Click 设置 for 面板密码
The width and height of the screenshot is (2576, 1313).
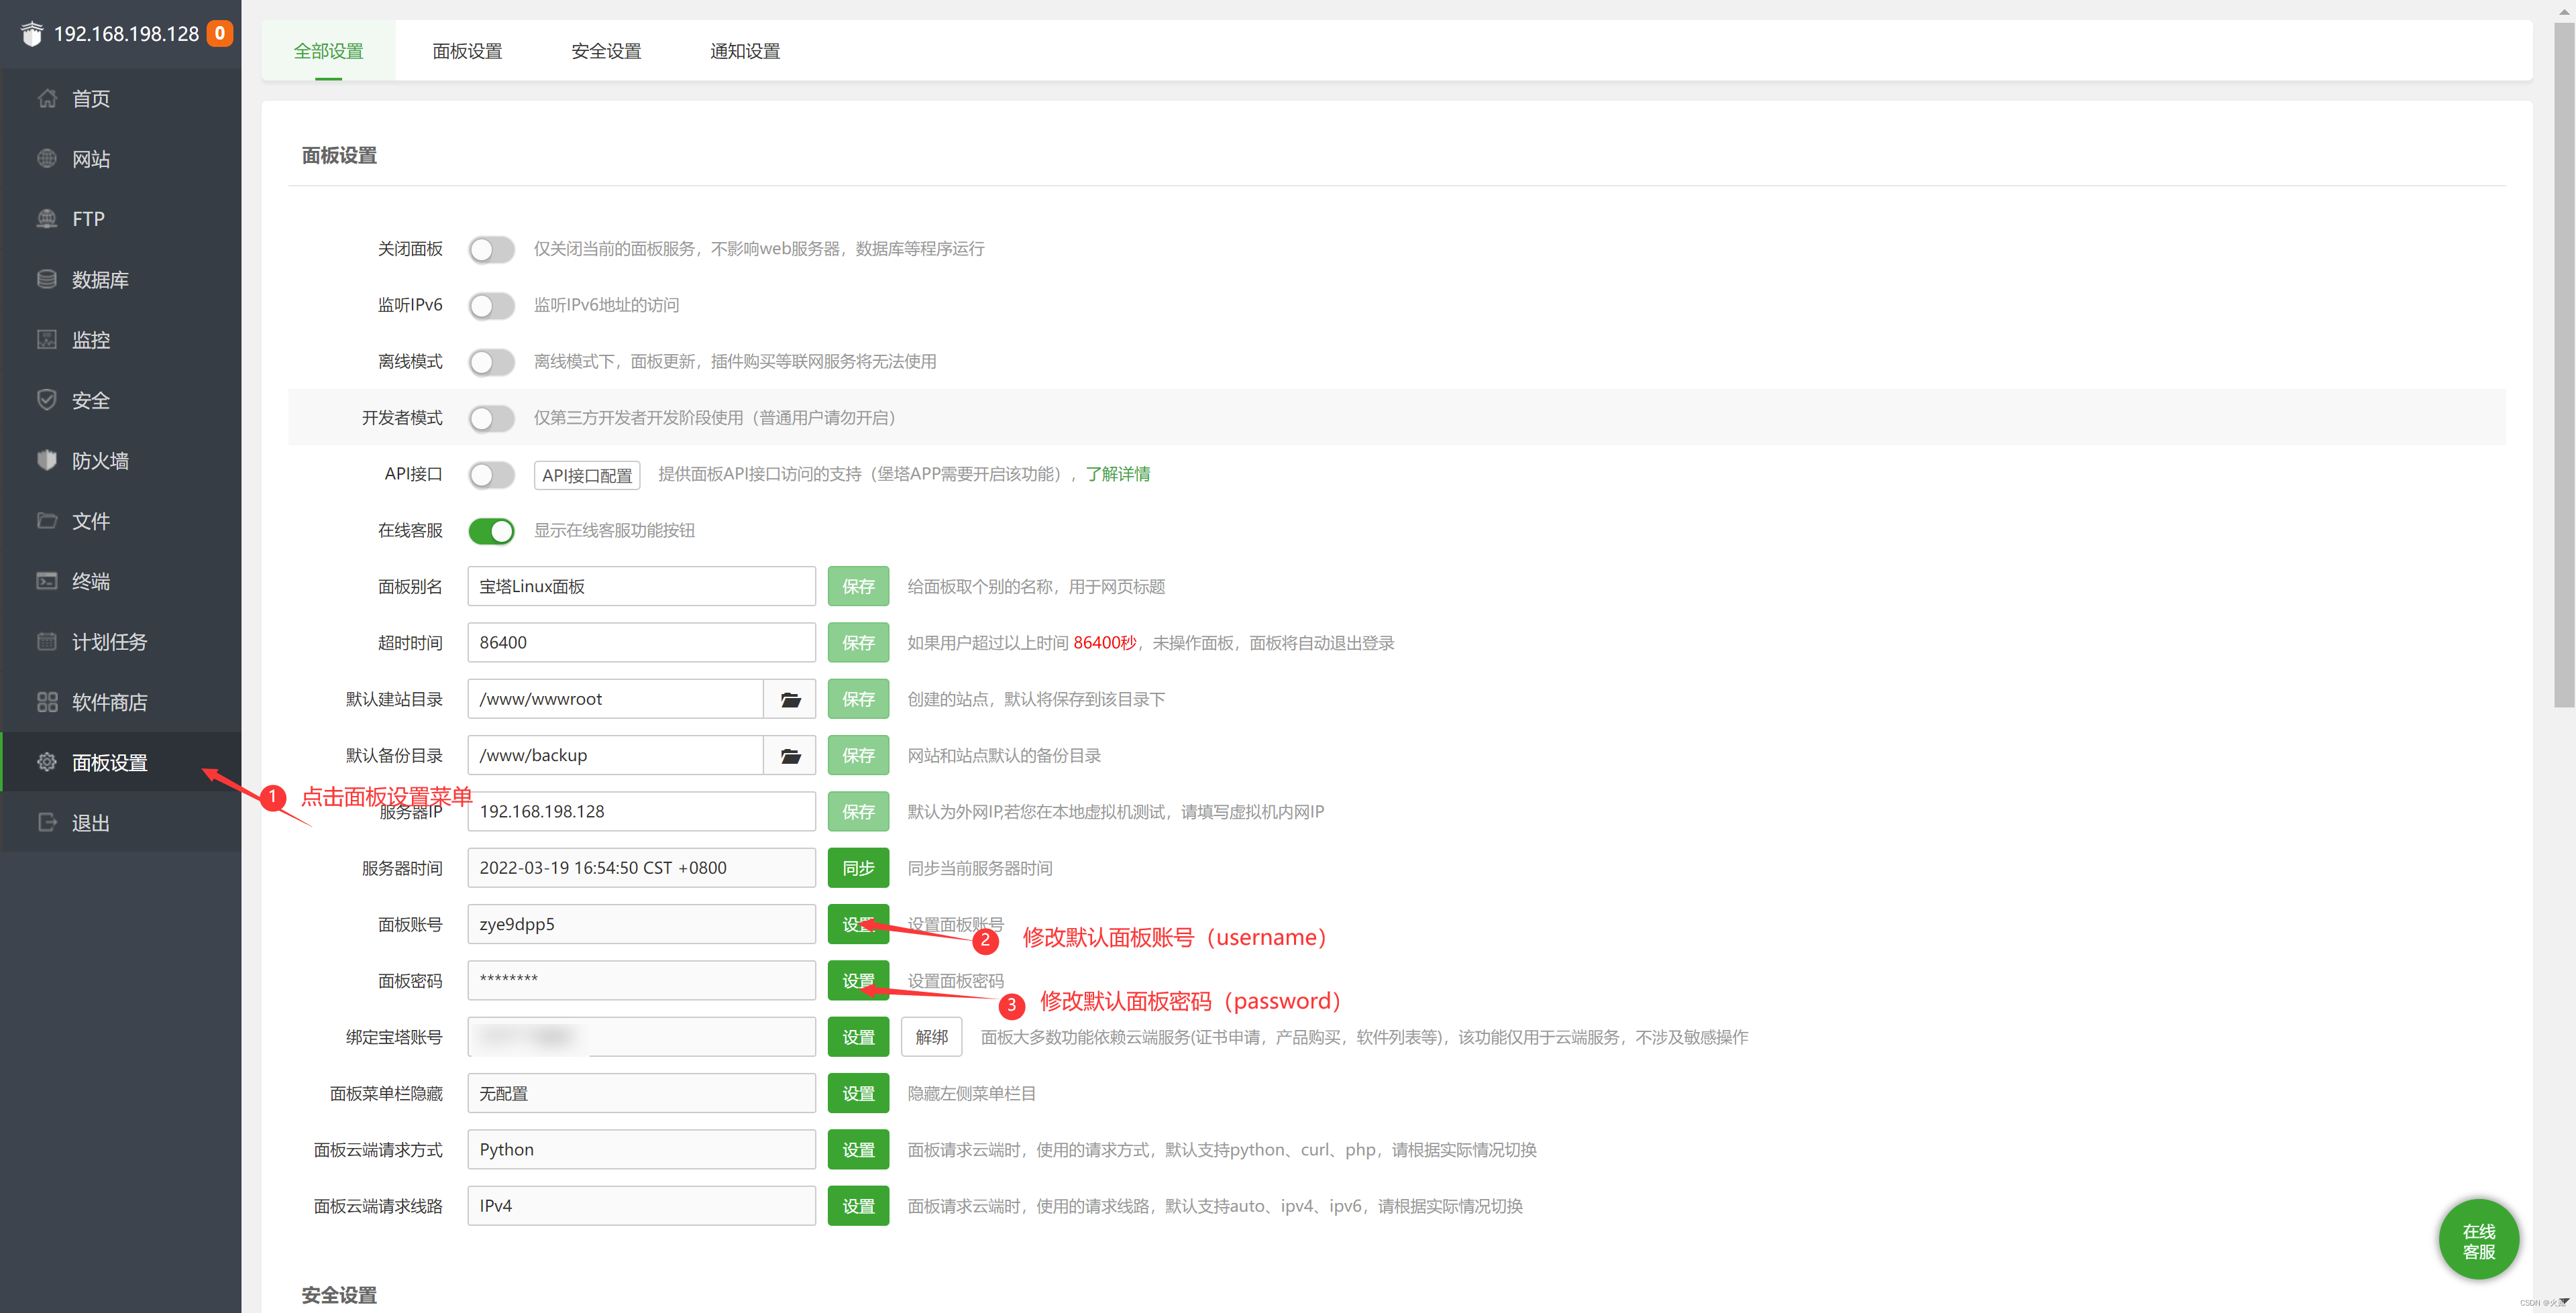click(858, 980)
